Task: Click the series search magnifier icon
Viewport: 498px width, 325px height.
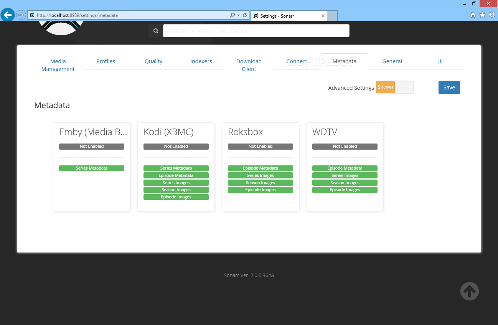Action: click(x=156, y=31)
